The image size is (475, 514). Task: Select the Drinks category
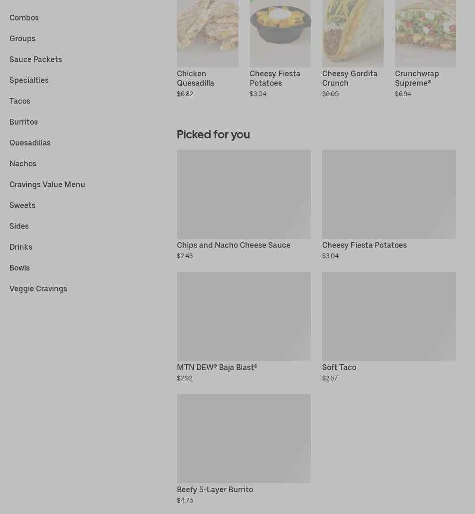(21, 247)
